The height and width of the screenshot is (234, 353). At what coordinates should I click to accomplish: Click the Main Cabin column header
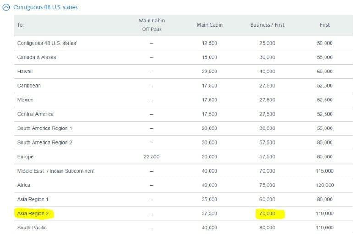(x=210, y=25)
